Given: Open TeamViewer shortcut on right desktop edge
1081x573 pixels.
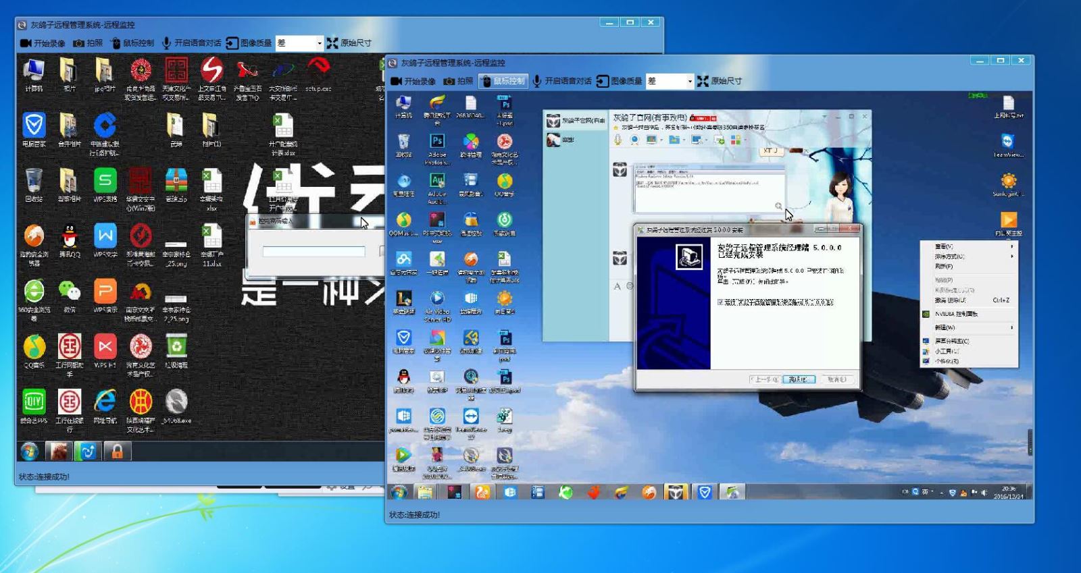Looking at the screenshot, I should point(1008,142).
